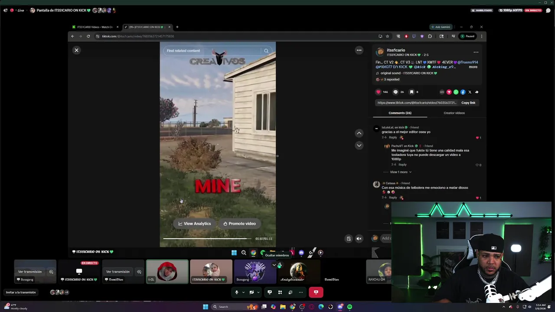Click Ver transmisión on DomiDios tile
555x312 pixels.
[x=118, y=272]
